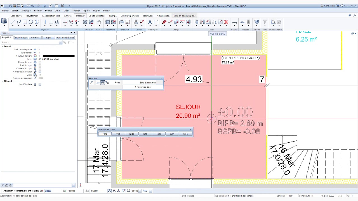Click the Maillage grid icon

click(x=99, y=22)
